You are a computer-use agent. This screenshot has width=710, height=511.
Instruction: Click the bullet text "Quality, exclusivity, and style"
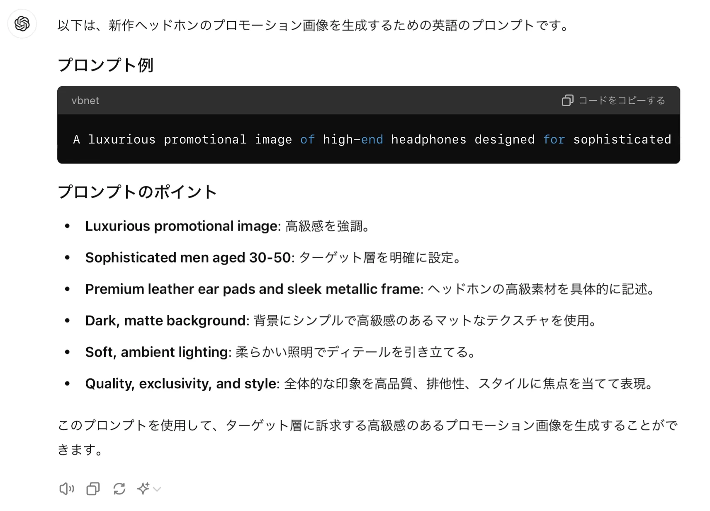click(181, 384)
